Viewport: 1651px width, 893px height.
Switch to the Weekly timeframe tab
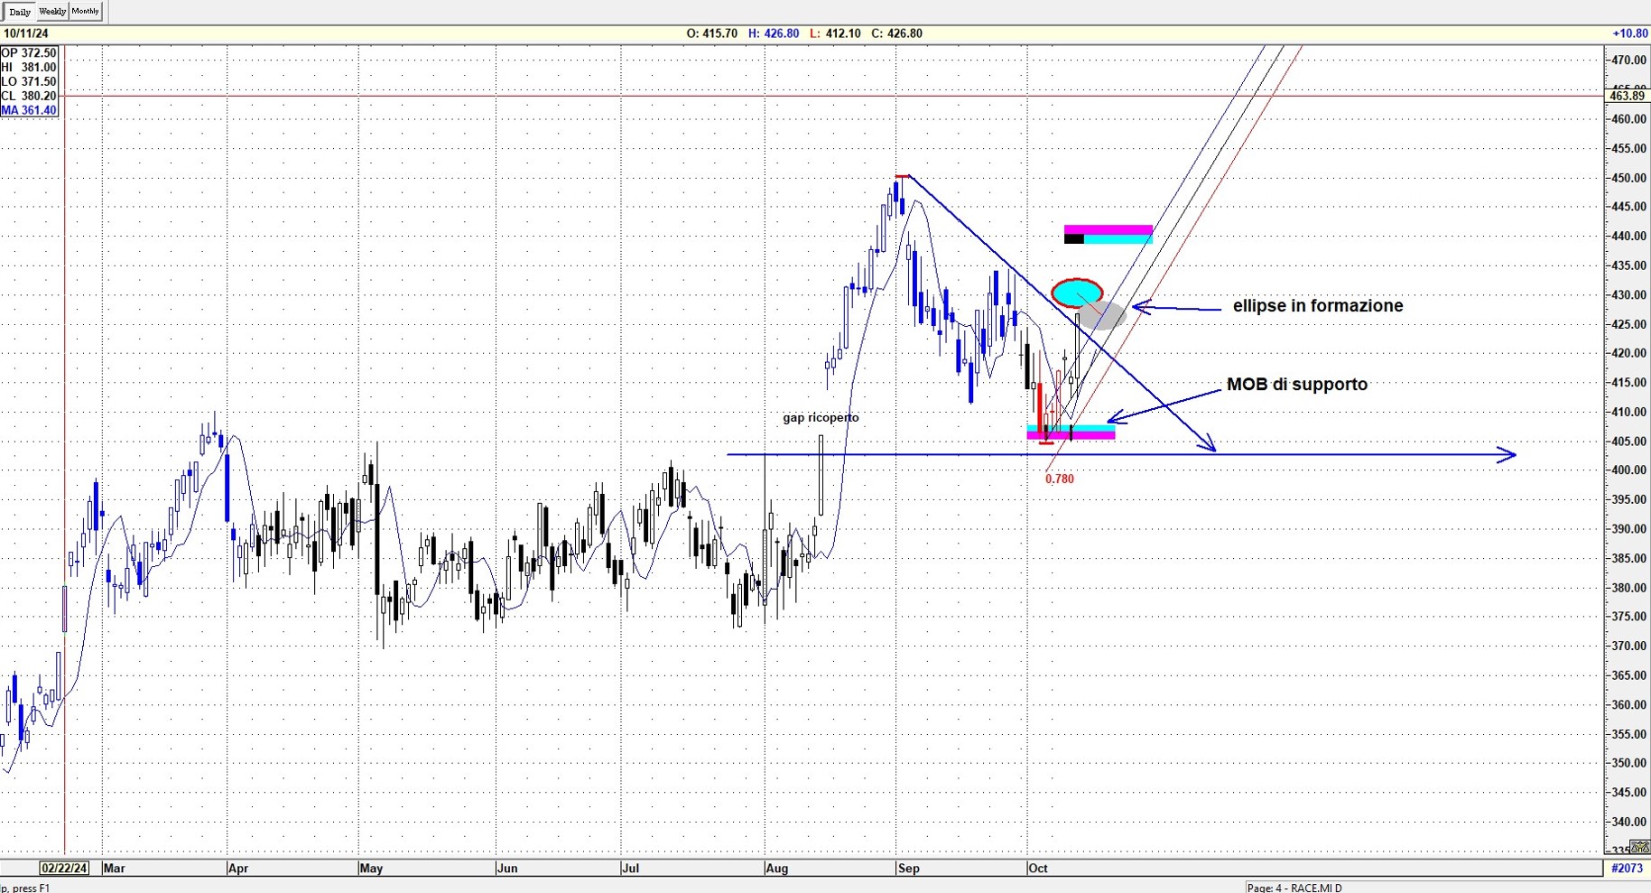point(52,12)
